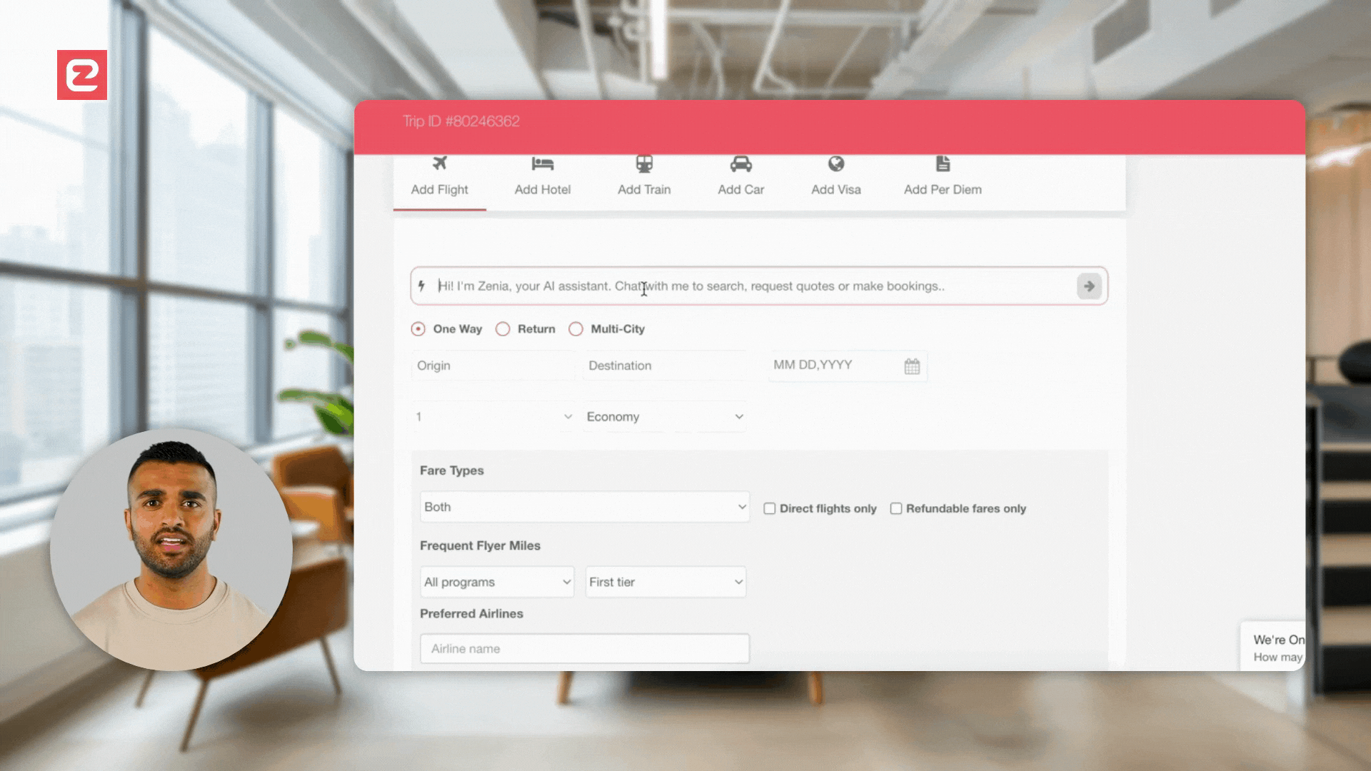Select the Return radio button
1371x771 pixels.
502,328
